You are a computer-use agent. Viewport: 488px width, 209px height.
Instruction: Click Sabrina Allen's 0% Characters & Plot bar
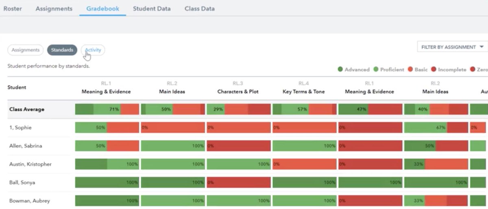tap(238, 146)
